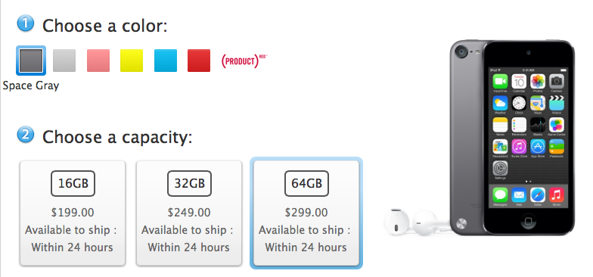The image size is (593, 277).
Task: Select the Space Gray color swatch
Action: 31,61
